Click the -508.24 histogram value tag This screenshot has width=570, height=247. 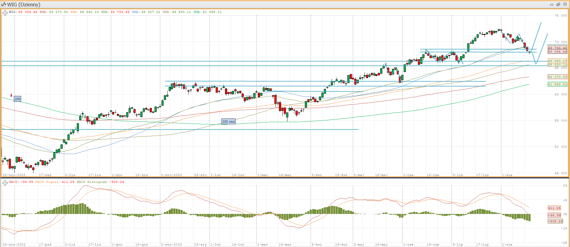[555, 221]
